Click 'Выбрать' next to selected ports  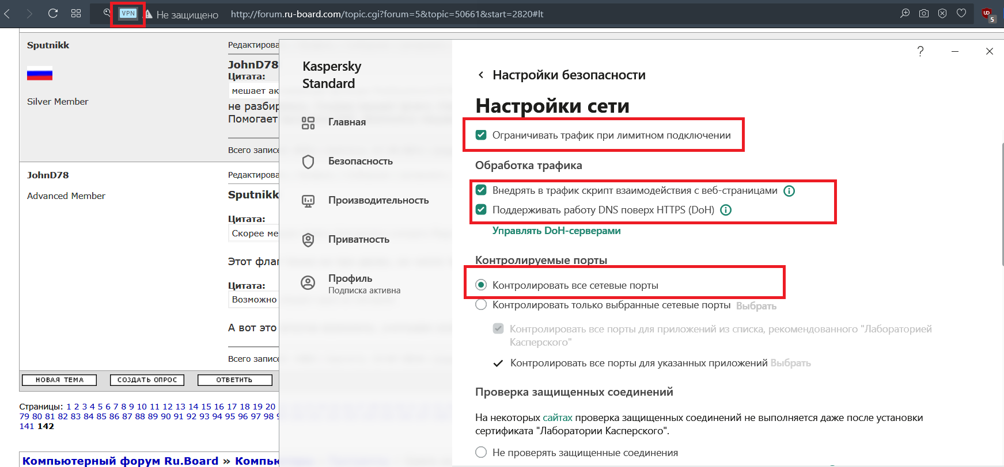pyautogui.click(x=756, y=306)
